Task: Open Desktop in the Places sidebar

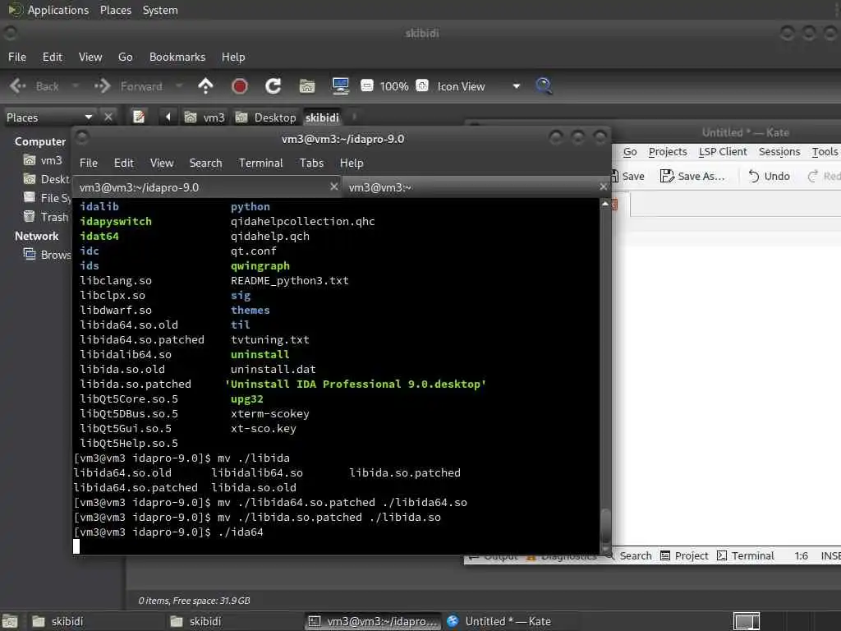Action: [x=46, y=179]
